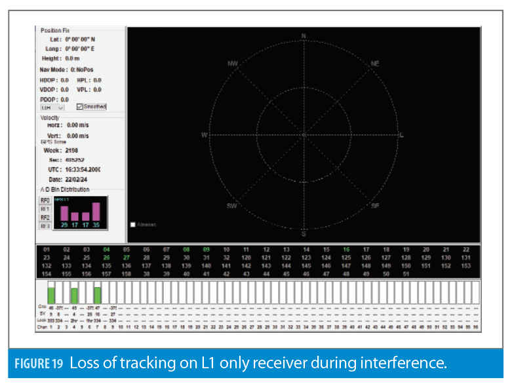Image resolution: width=514 pixels, height=384 pixels.
Task: Select the RF0 button
Action: [x=45, y=201]
